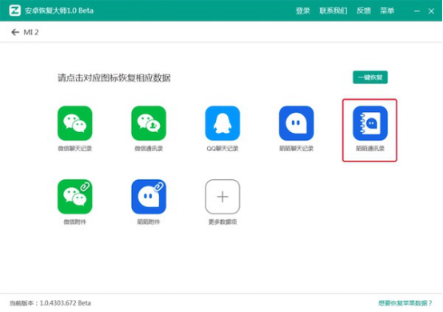Open Momo chat history icon (陌陌聊天记录)
The height and width of the screenshot is (312, 443).
click(296, 123)
